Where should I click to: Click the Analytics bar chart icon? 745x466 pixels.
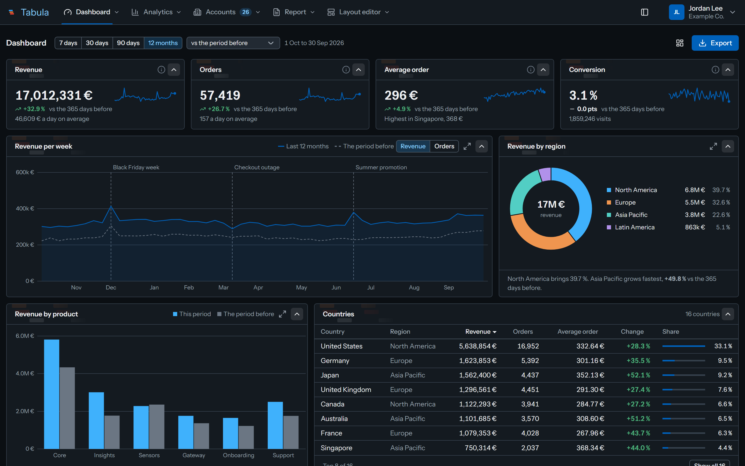pos(135,12)
